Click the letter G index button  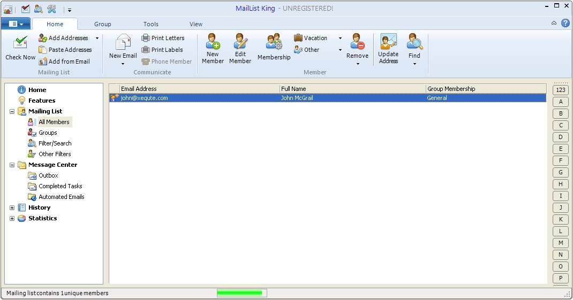tap(561, 172)
